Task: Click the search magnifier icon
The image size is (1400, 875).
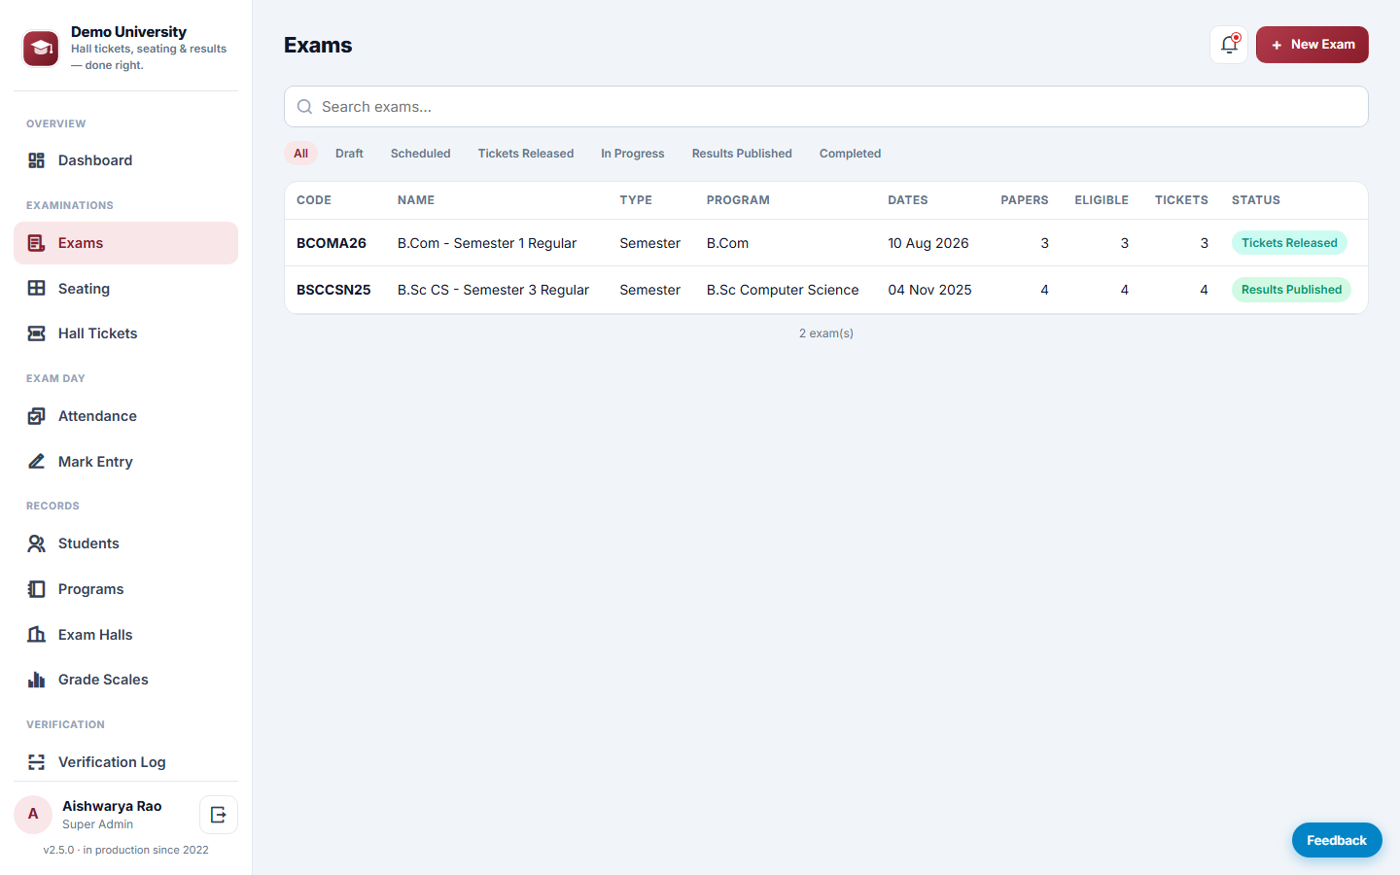Action: tap(304, 107)
